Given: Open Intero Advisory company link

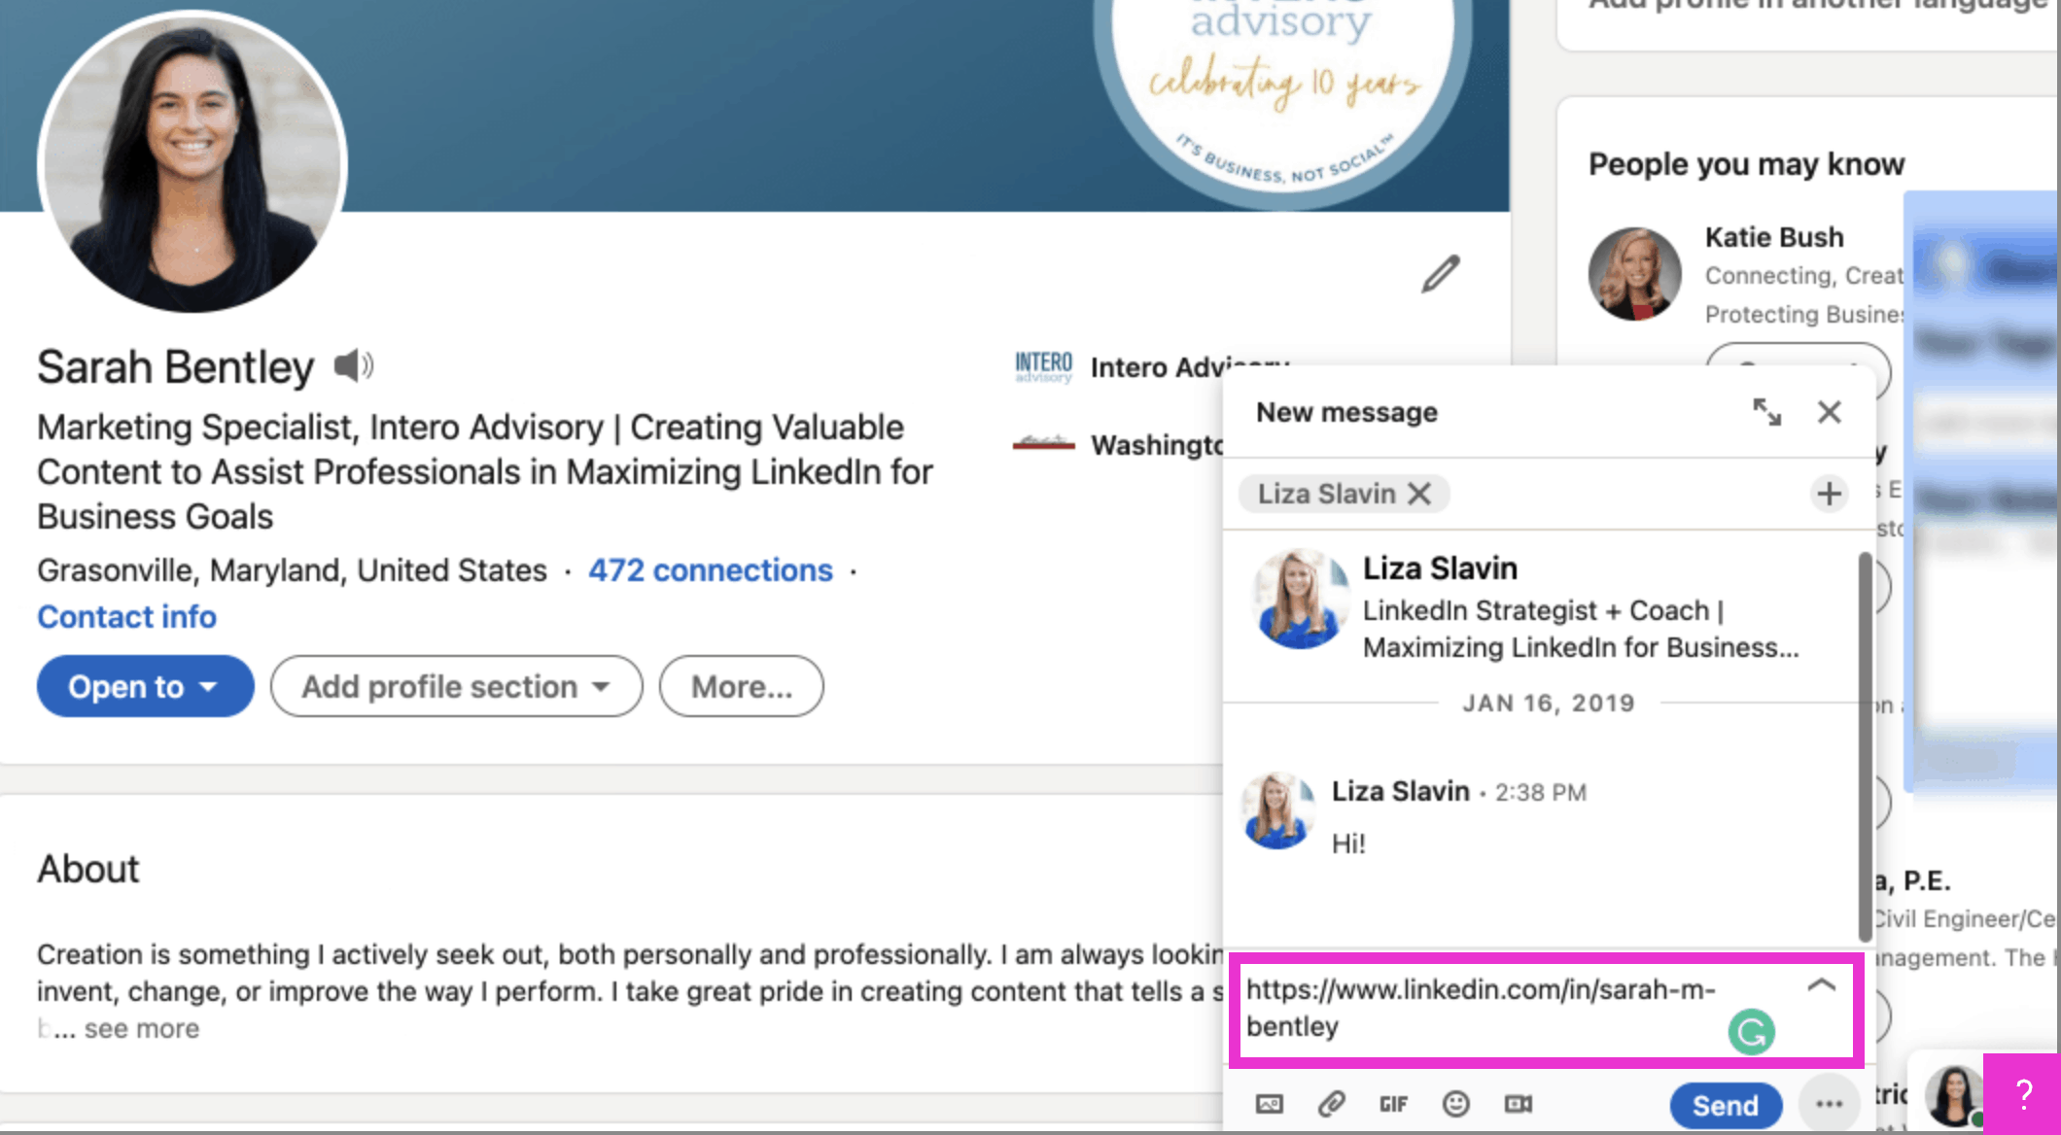Looking at the screenshot, I should pos(1157,367).
